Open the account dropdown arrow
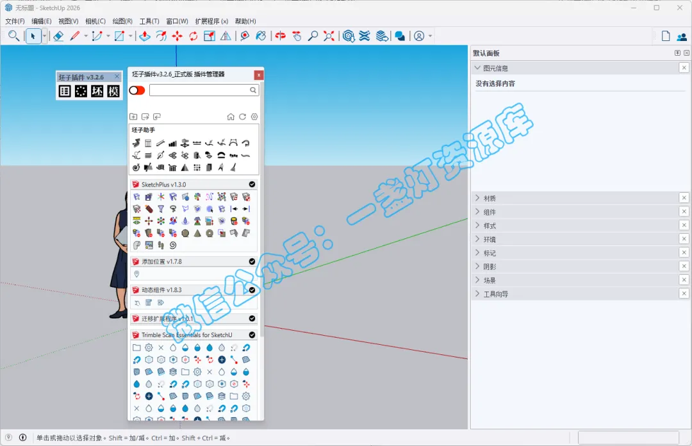 click(x=431, y=37)
